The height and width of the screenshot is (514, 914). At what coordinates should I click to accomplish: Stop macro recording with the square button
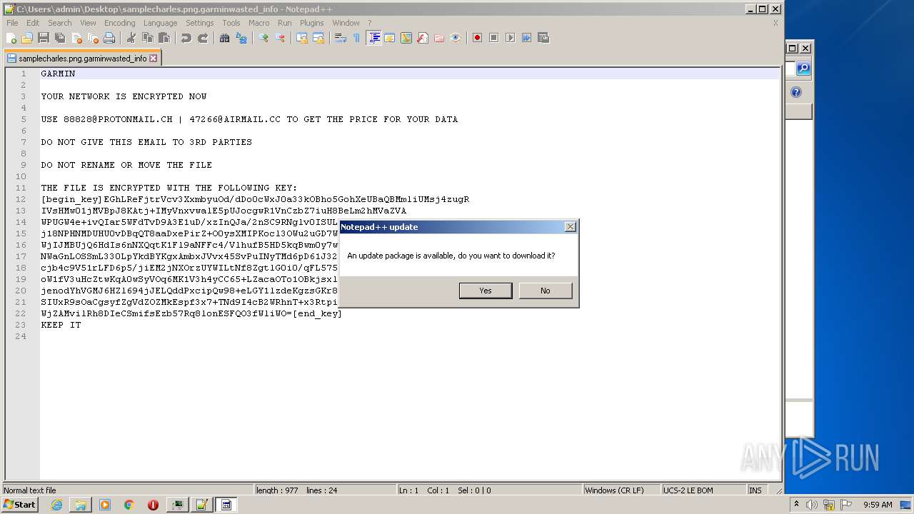coord(493,38)
